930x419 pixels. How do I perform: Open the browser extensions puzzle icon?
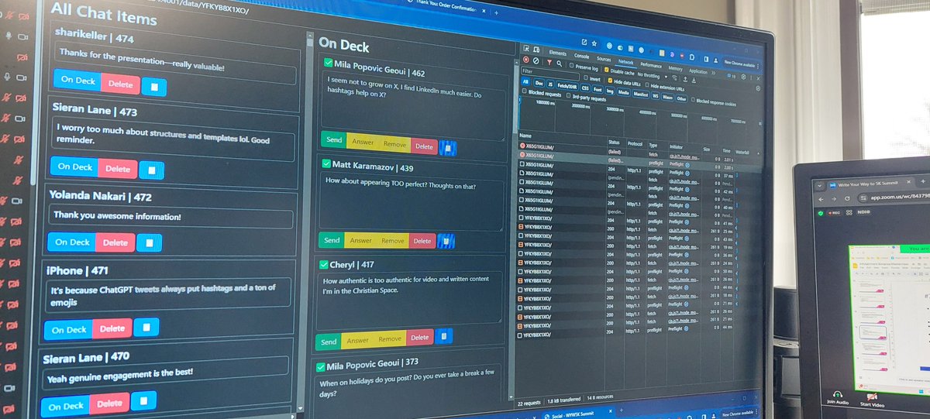point(692,57)
